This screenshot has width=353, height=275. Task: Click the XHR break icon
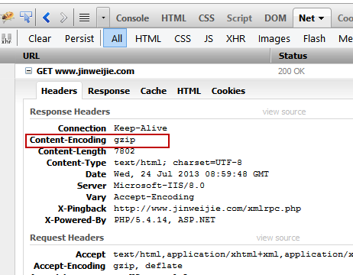pos(6,39)
